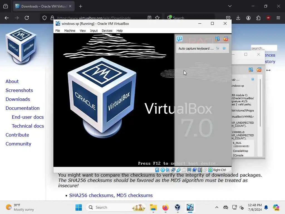Open the Windows Start menu
285x214 pixels.
[x=79, y=207]
